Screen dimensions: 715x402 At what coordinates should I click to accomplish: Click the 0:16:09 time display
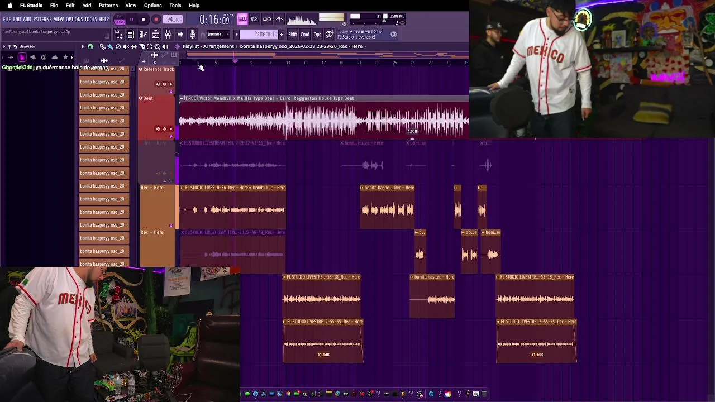pos(214,20)
